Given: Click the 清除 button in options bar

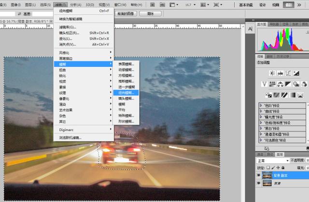Looking at the screenshot, I should [x=150, y=14].
